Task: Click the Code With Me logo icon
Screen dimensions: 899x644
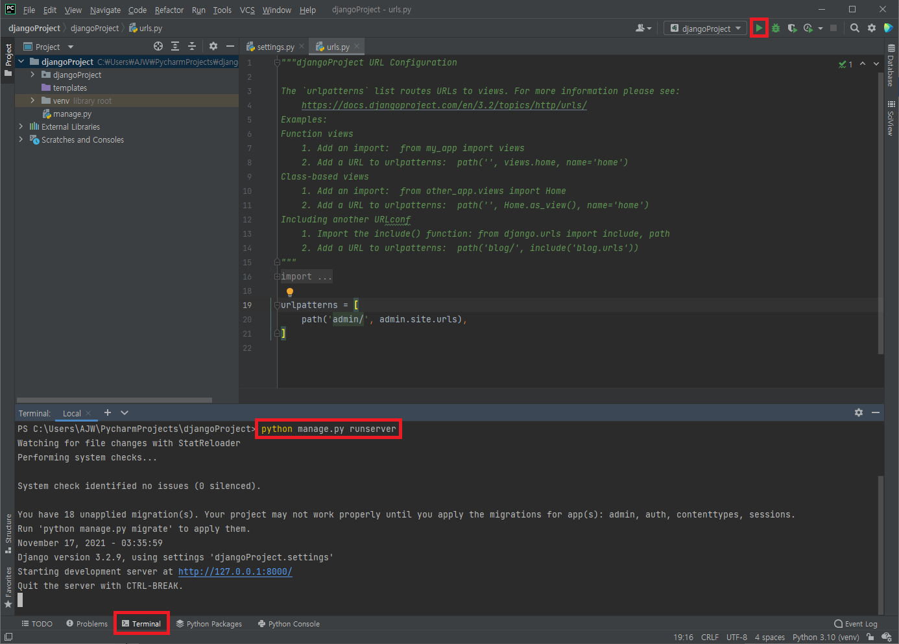Action: point(888,28)
